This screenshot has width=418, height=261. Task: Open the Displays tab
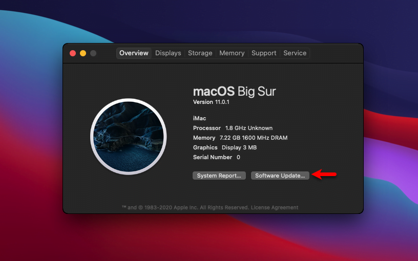pyautogui.click(x=168, y=53)
